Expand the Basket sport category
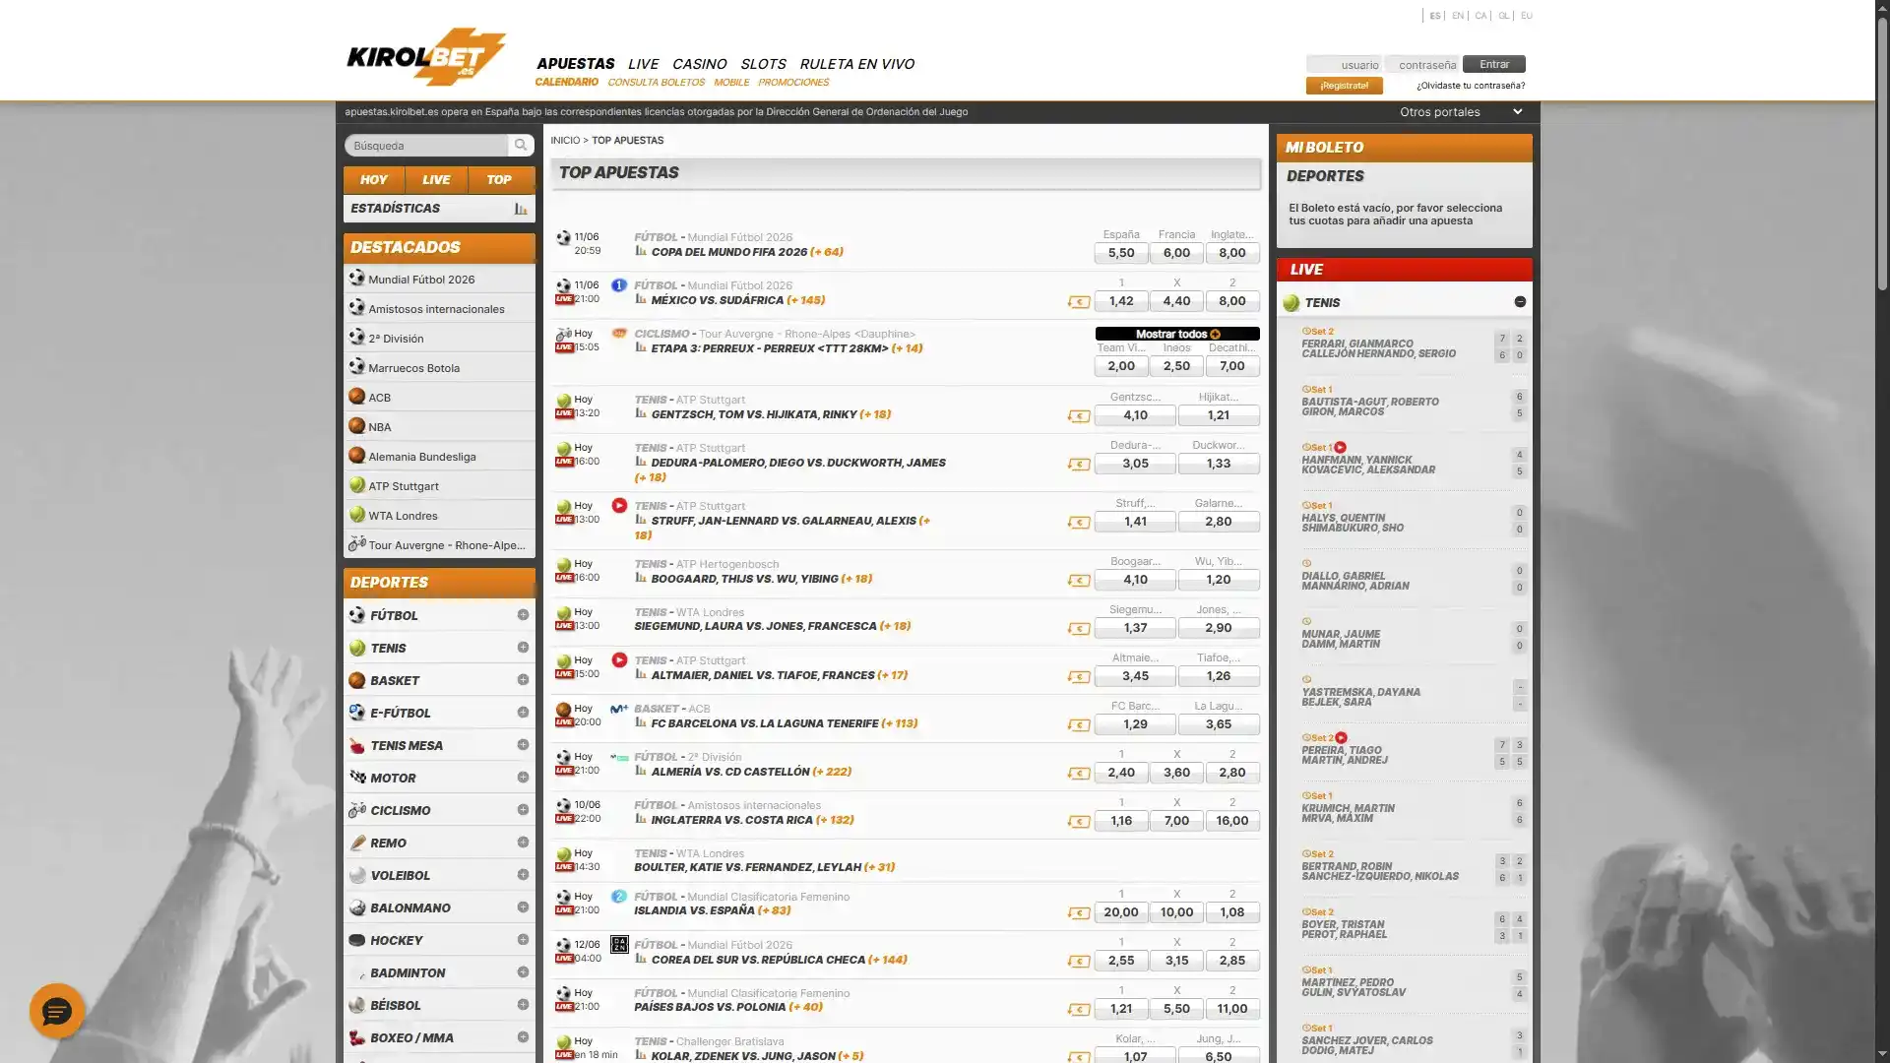Image resolution: width=1890 pixels, height=1063 pixels. coord(523,680)
